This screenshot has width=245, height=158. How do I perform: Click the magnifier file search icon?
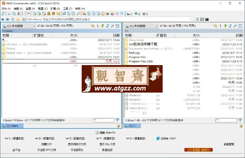pyautogui.click(x=78, y=14)
